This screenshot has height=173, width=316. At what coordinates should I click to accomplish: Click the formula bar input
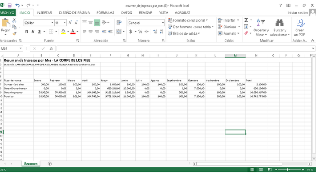[x=184, y=48]
